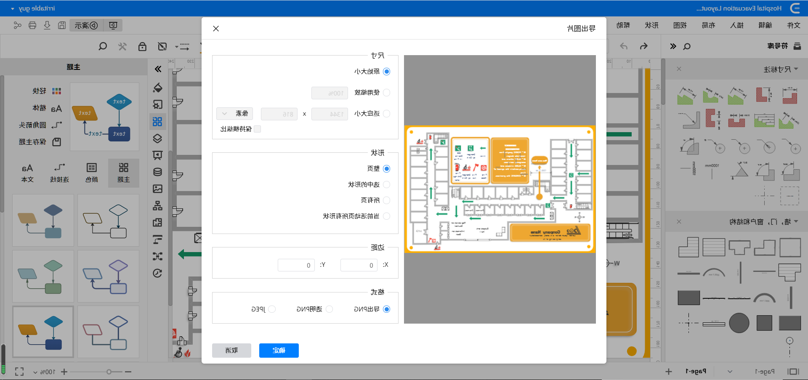Select the 整页 radio button

[387, 169]
